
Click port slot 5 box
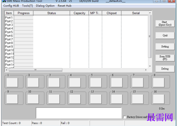tap(96, 83)
